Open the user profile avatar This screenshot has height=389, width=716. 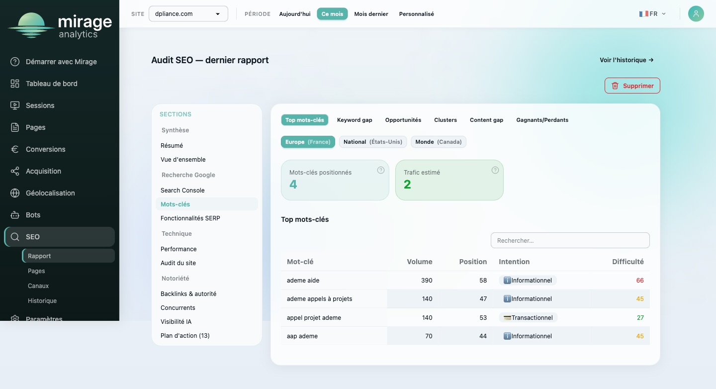click(696, 14)
